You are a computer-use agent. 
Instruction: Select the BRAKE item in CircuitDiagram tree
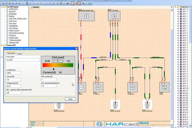point(12,16)
